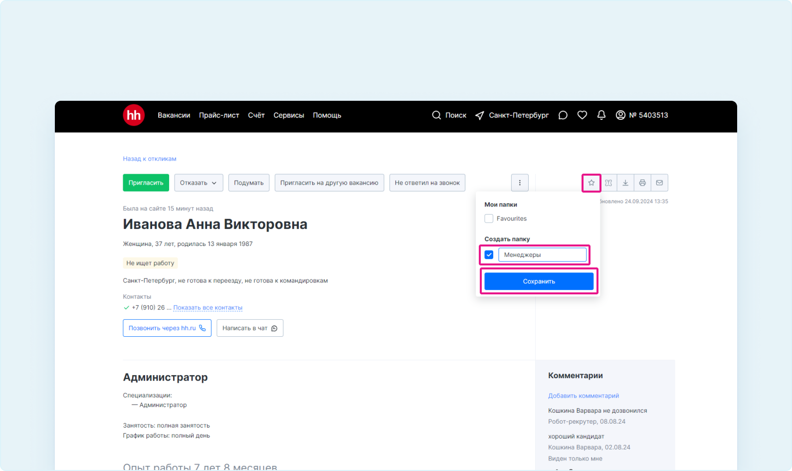Click the green Пригласить button
The image size is (792, 471).
[146, 183]
